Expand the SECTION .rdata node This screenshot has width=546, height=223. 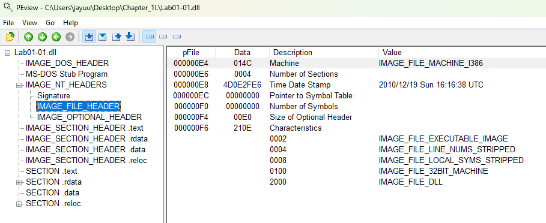pos(19,182)
